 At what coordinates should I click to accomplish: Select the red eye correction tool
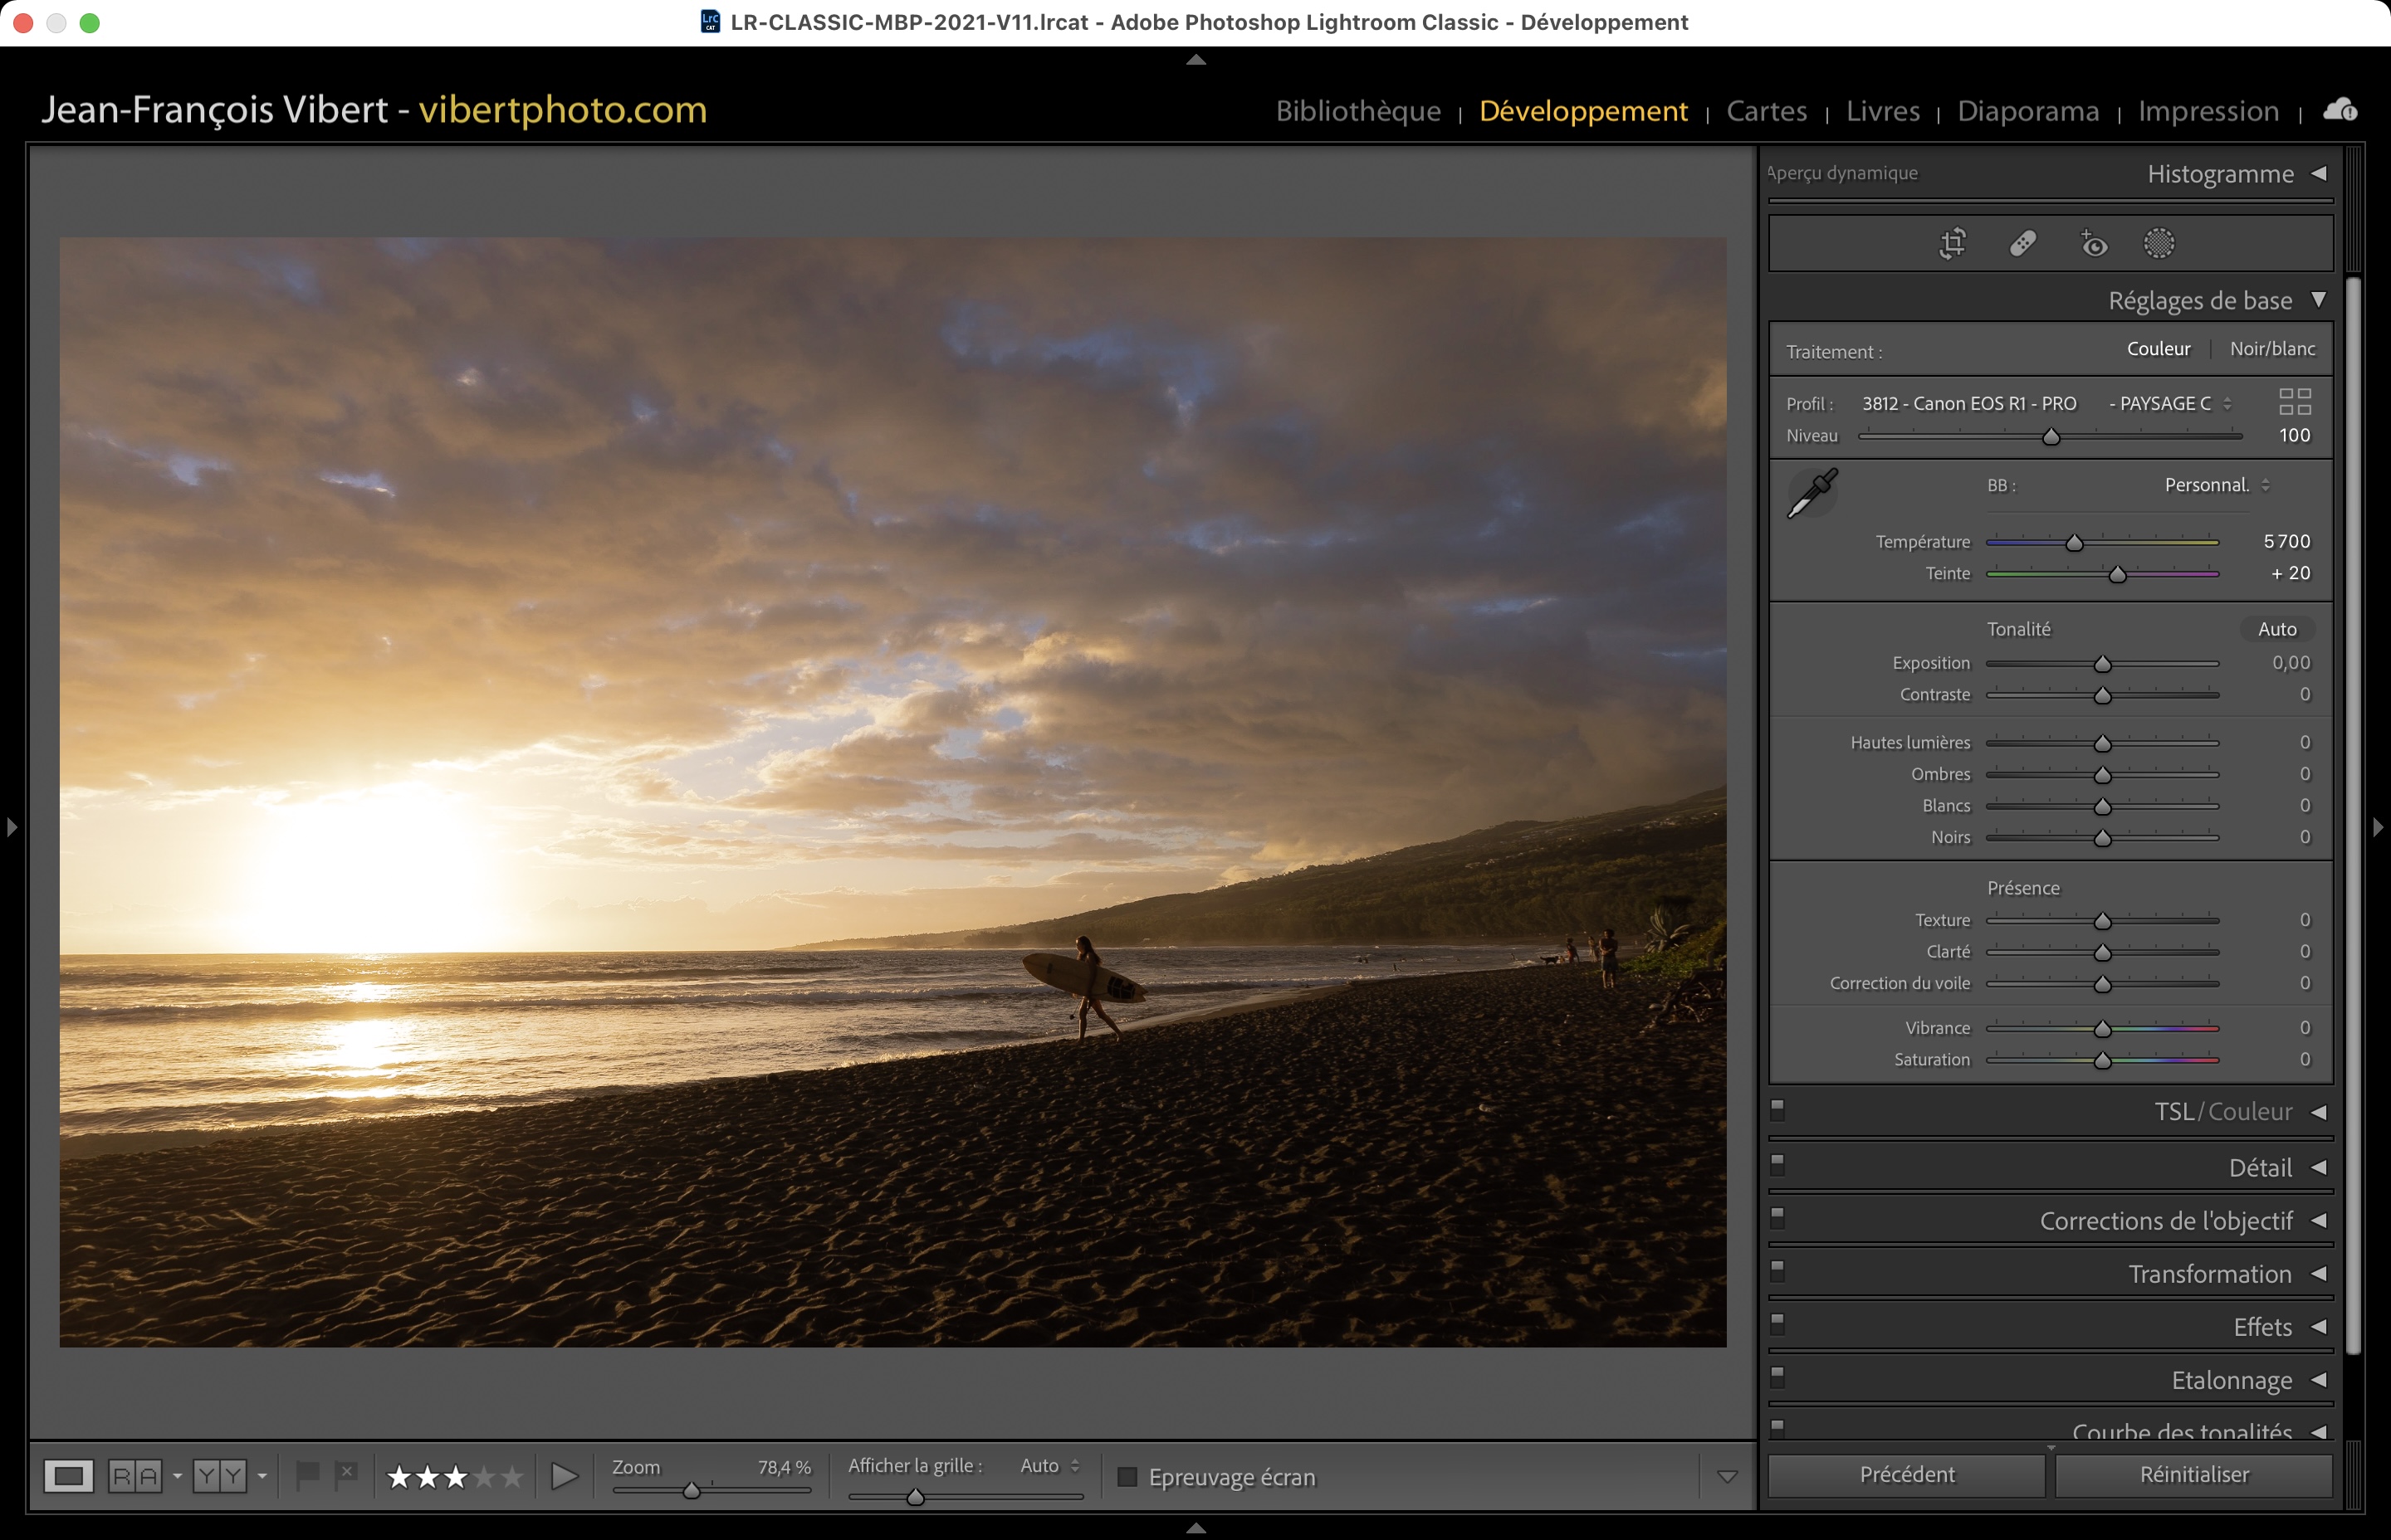2093,243
